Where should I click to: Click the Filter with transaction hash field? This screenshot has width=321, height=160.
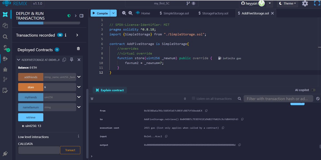(278, 99)
